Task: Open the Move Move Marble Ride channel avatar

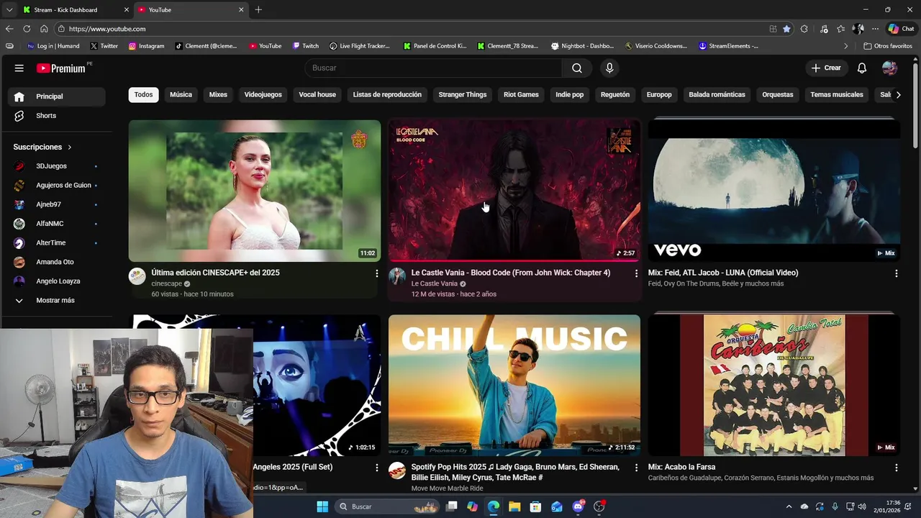Action: 397,471
